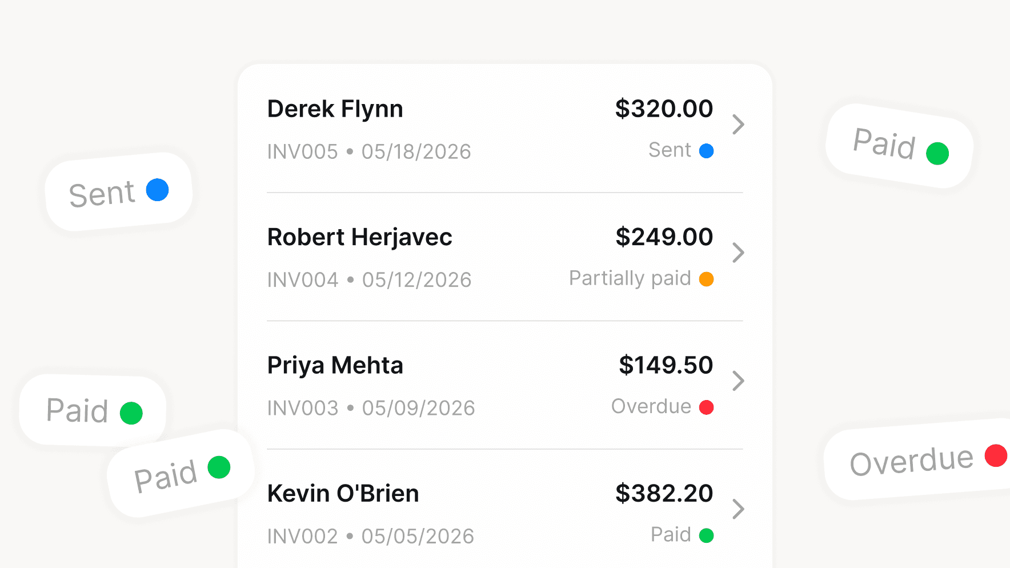Open Kevin O'Brien's invoice chevron
Screen dimensions: 1010x568
[x=738, y=509]
